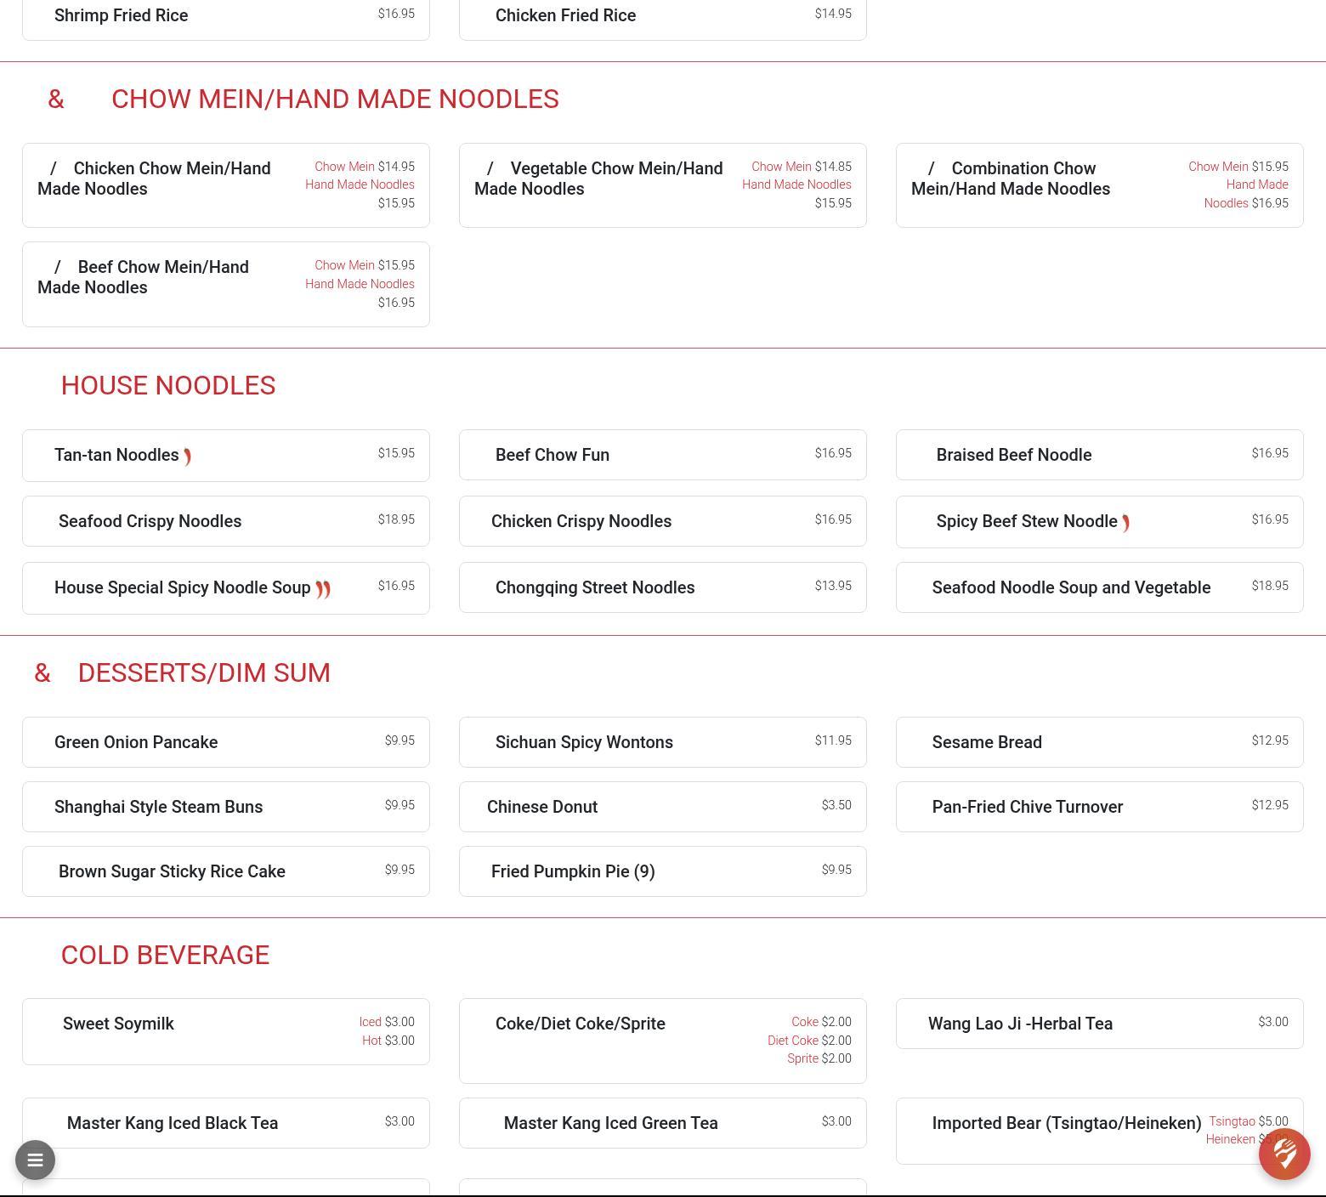The width and height of the screenshot is (1326, 1197).
Task: Click the $3.50 Chinese Donut price
Action: 836,805
